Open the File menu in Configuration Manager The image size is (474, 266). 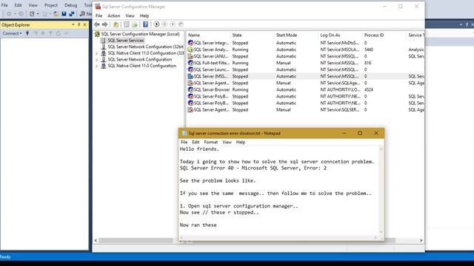click(x=99, y=16)
